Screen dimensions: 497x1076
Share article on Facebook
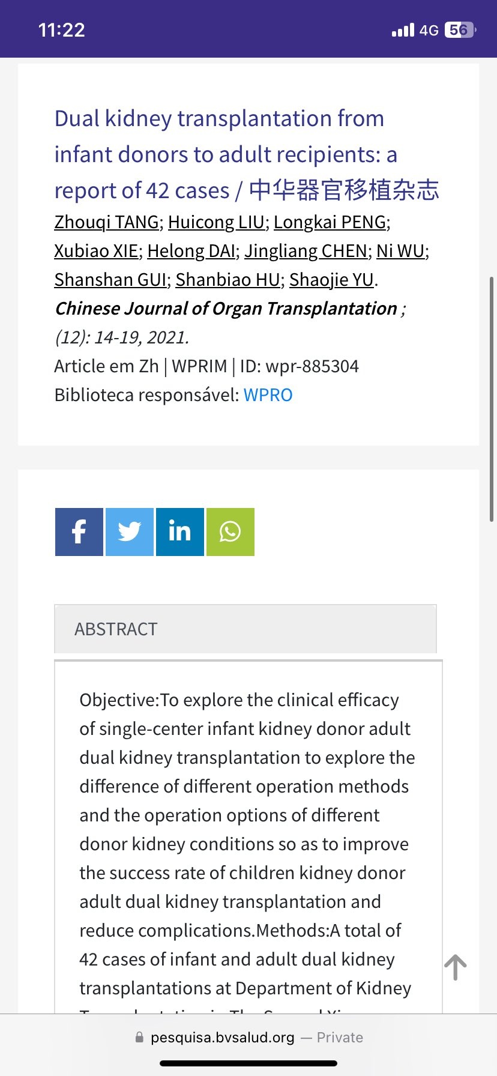coord(79,532)
